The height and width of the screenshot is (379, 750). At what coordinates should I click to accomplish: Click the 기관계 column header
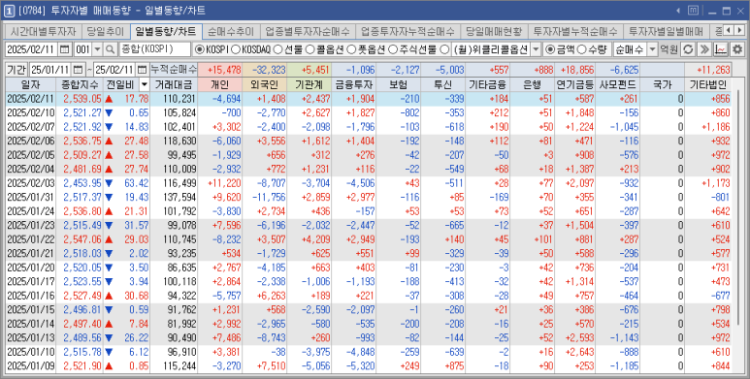point(309,85)
